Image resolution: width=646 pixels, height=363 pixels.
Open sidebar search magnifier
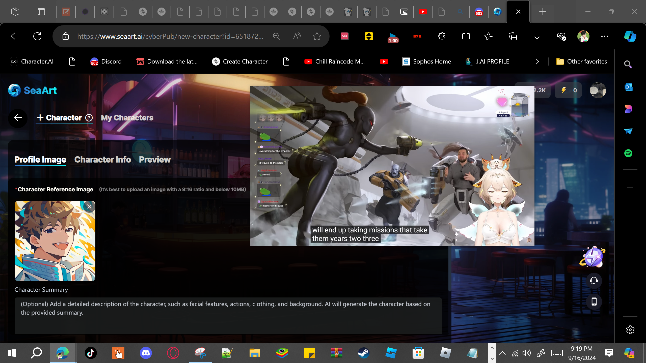coord(628,65)
